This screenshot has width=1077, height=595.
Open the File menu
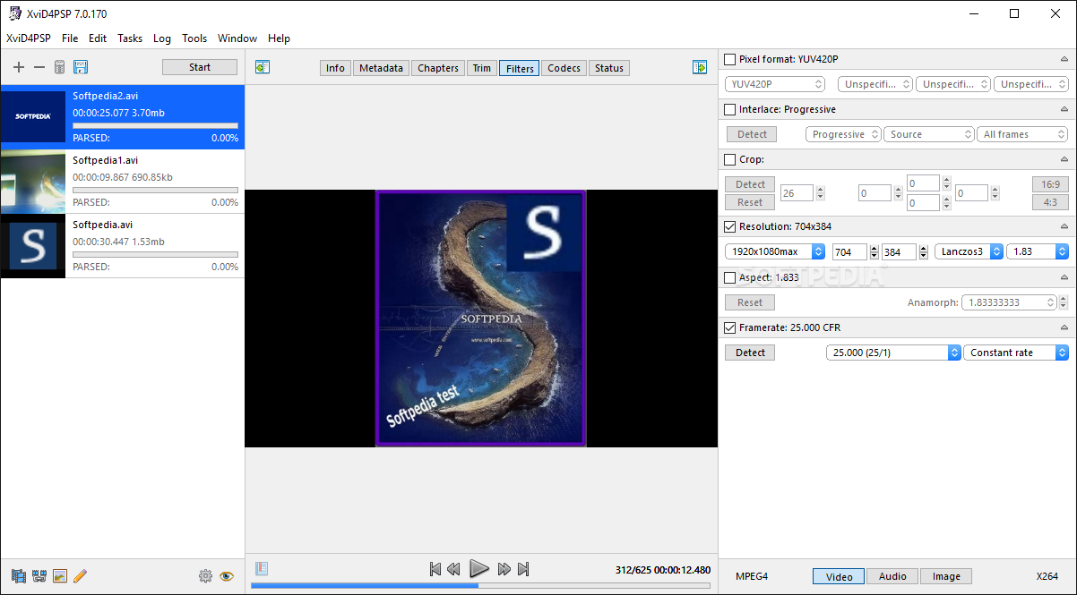(70, 38)
